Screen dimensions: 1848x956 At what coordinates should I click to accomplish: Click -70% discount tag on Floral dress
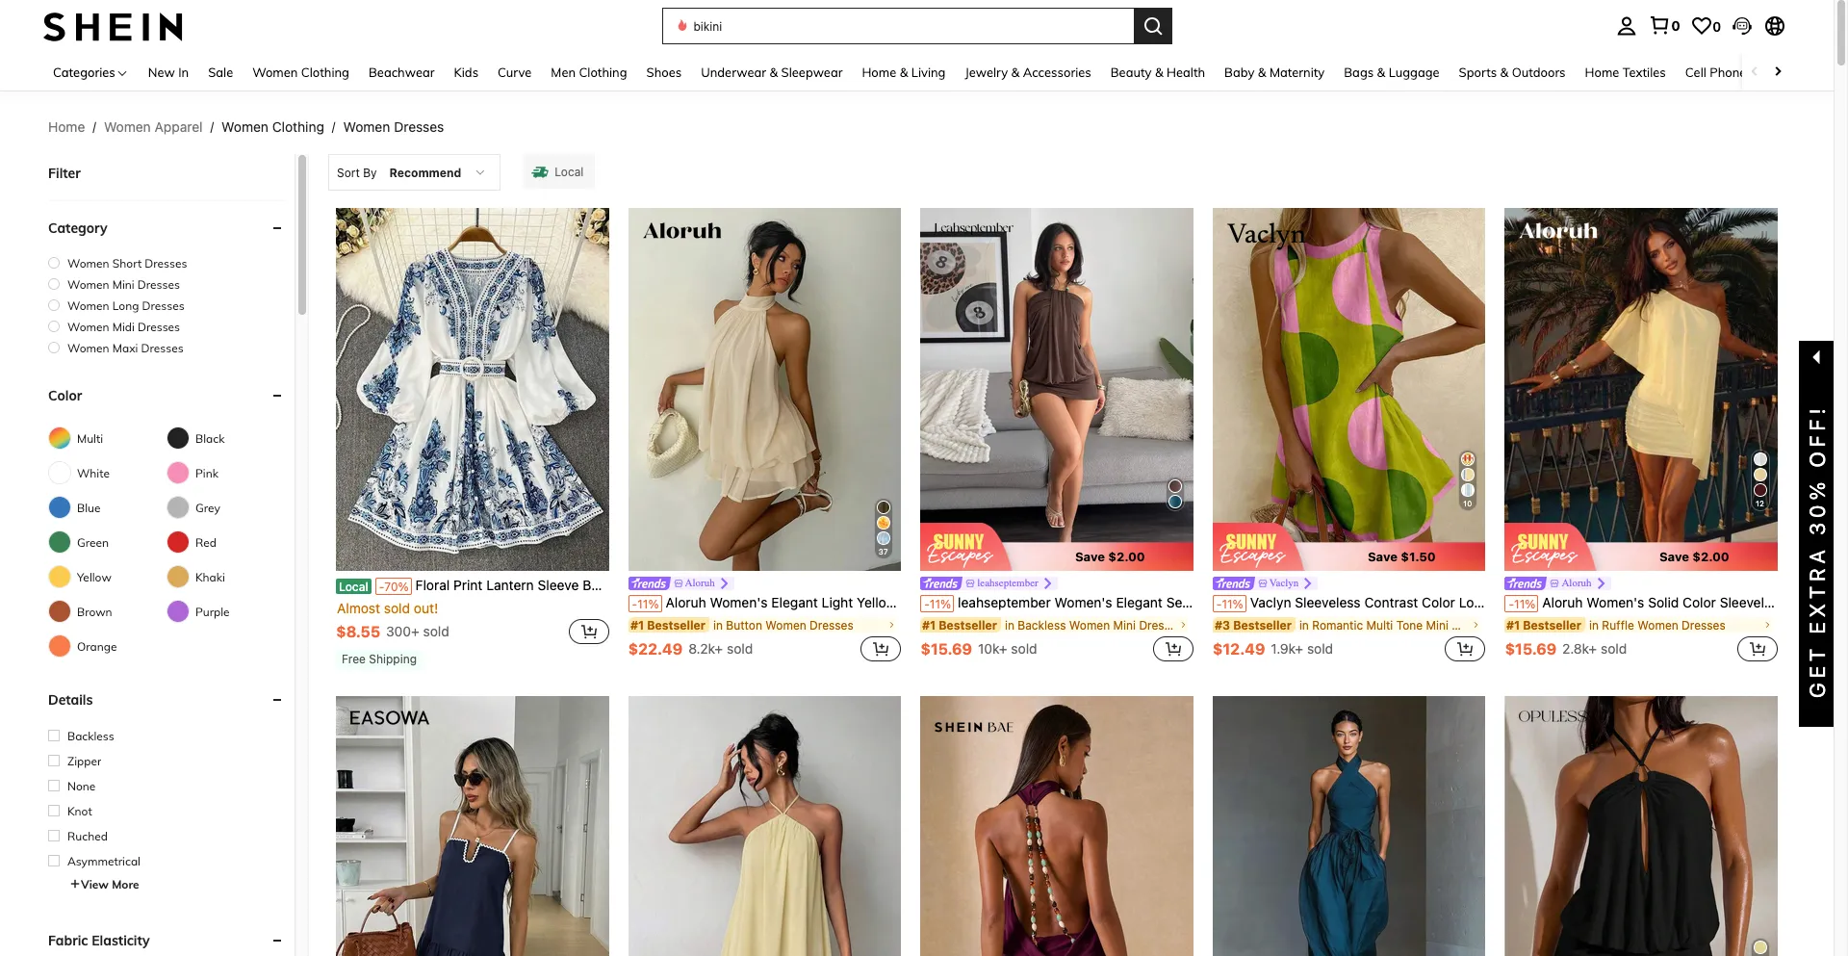tap(394, 586)
